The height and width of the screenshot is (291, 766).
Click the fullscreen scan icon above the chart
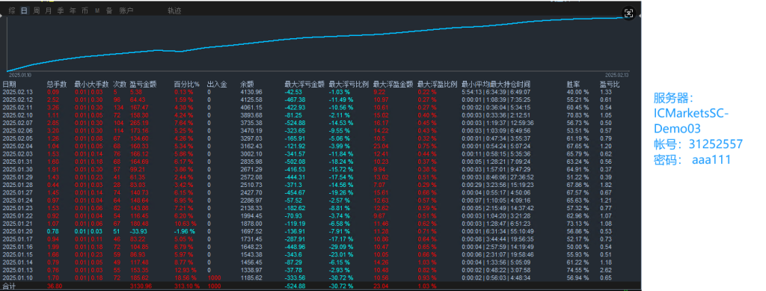[x=628, y=13]
